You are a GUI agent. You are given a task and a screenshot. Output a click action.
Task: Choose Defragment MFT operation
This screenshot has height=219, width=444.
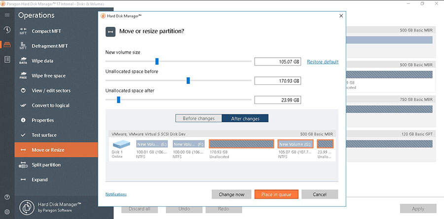click(x=56, y=46)
